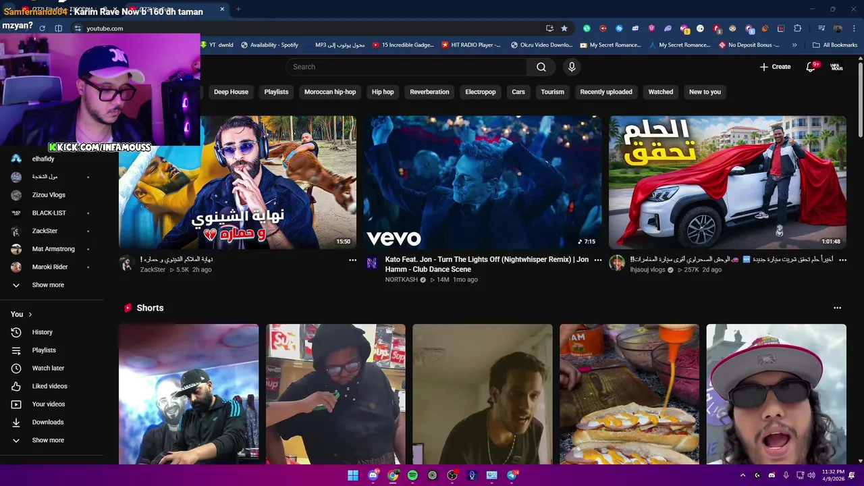Open Maroki Rider subscription

[x=51, y=267]
